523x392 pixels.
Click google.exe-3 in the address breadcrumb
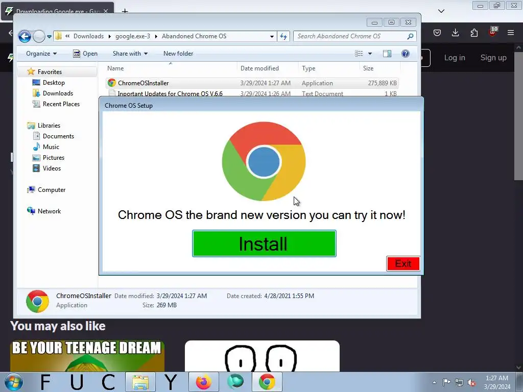[x=133, y=36]
